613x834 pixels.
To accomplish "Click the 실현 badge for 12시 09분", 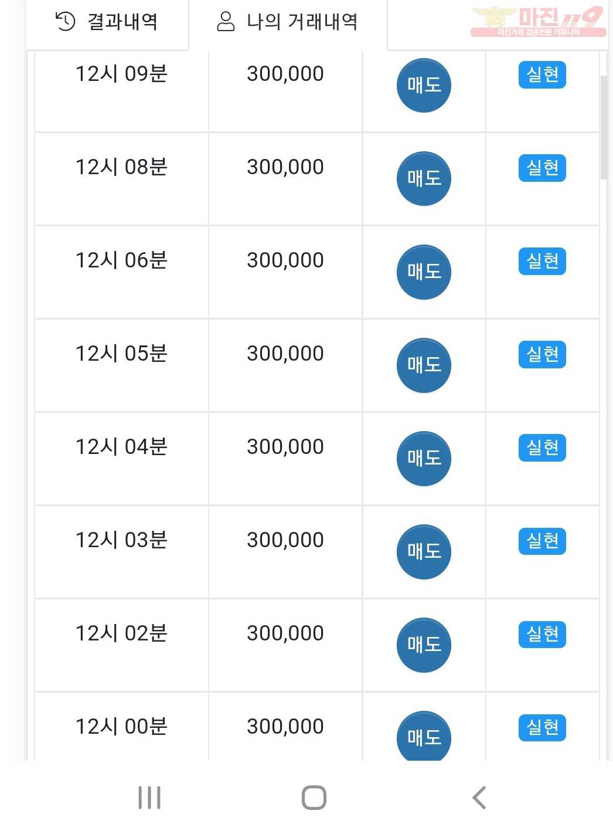I will pos(542,74).
